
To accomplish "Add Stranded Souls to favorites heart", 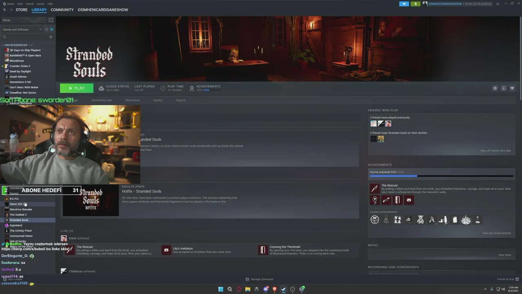I will point(512,88).
